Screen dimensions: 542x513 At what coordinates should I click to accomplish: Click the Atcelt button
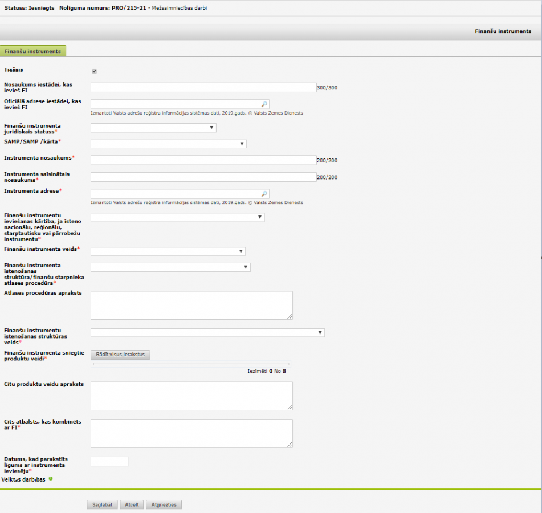pyautogui.click(x=132, y=504)
